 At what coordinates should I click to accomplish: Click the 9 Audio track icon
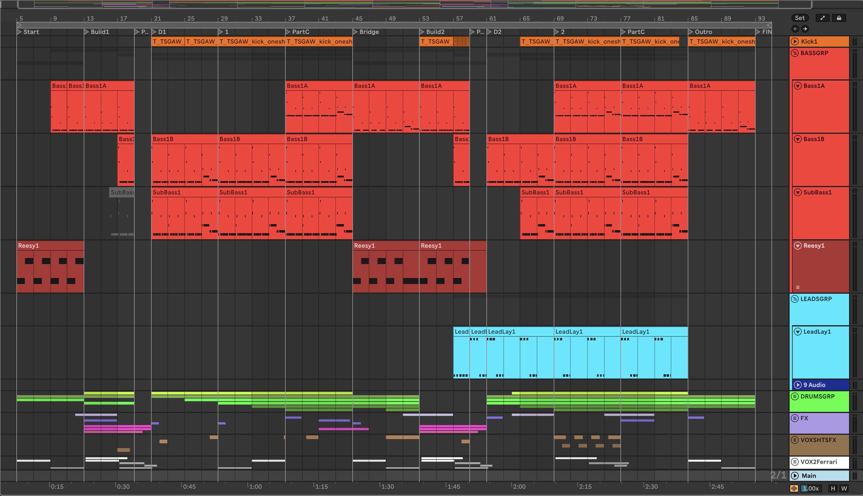click(x=798, y=385)
